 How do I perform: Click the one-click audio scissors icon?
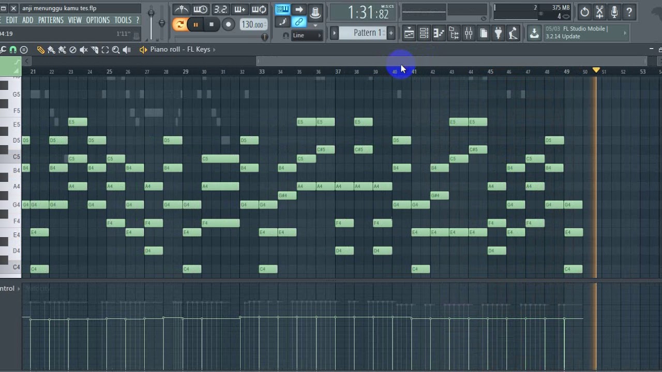click(x=599, y=12)
